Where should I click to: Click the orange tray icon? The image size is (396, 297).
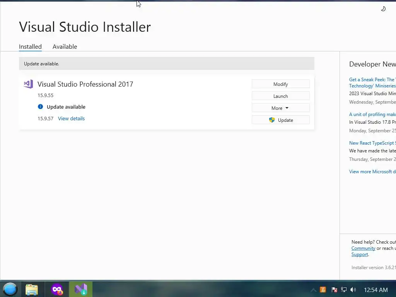[323, 290]
